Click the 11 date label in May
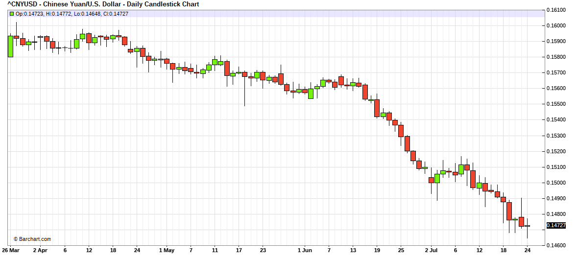This screenshot has height=259, width=578. 215,250
